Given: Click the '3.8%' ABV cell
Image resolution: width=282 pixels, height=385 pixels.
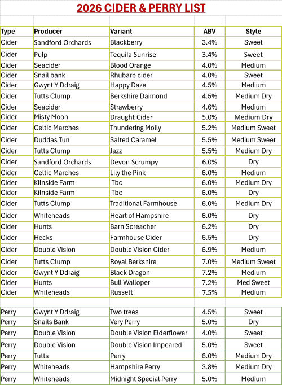Looking at the screenshot, I should click(209, 367).
